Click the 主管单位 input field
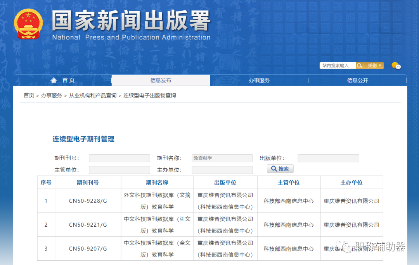Screen dimensions: 419x265 tap(119, 169)
